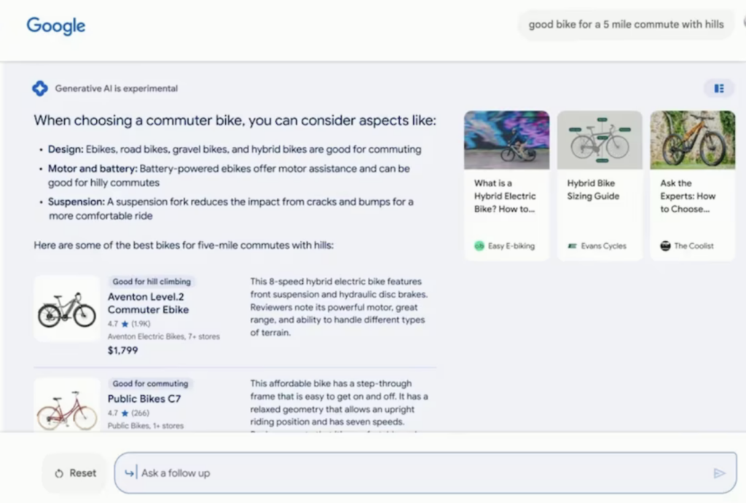Viewport: 746px width, 503px height.
Task: Toggle the layout view icon button
Action: pos(719,88)
